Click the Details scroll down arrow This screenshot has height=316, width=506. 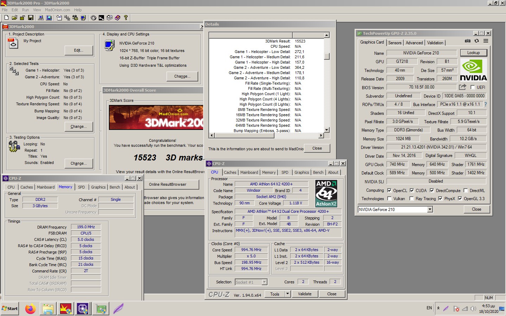point(327,130)
